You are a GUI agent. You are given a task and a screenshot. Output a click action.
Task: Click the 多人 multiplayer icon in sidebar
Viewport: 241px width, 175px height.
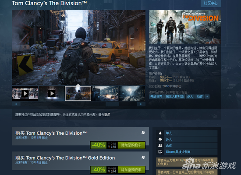pos(160,139)
